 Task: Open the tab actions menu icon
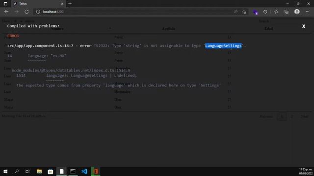coord(5,3)
